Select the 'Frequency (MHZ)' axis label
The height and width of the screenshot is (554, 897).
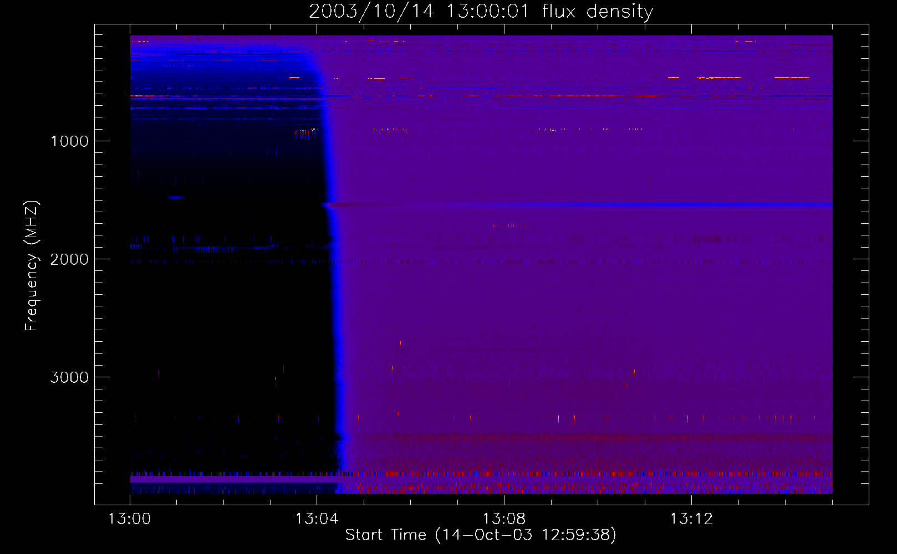[32, 266]
